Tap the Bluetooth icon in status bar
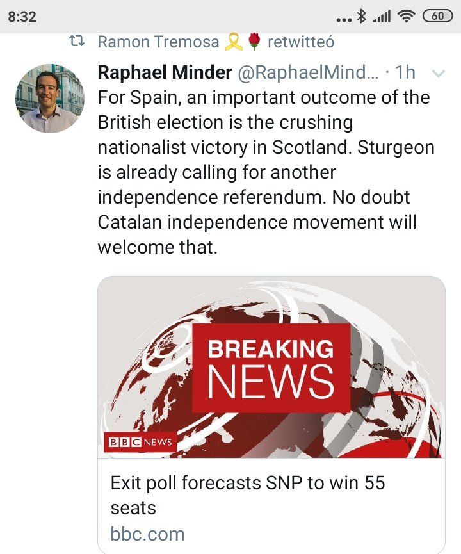461x554 pixels. (362, 17)
